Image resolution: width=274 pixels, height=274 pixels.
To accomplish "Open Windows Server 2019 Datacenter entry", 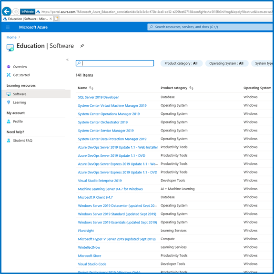I will pos(117,206).
